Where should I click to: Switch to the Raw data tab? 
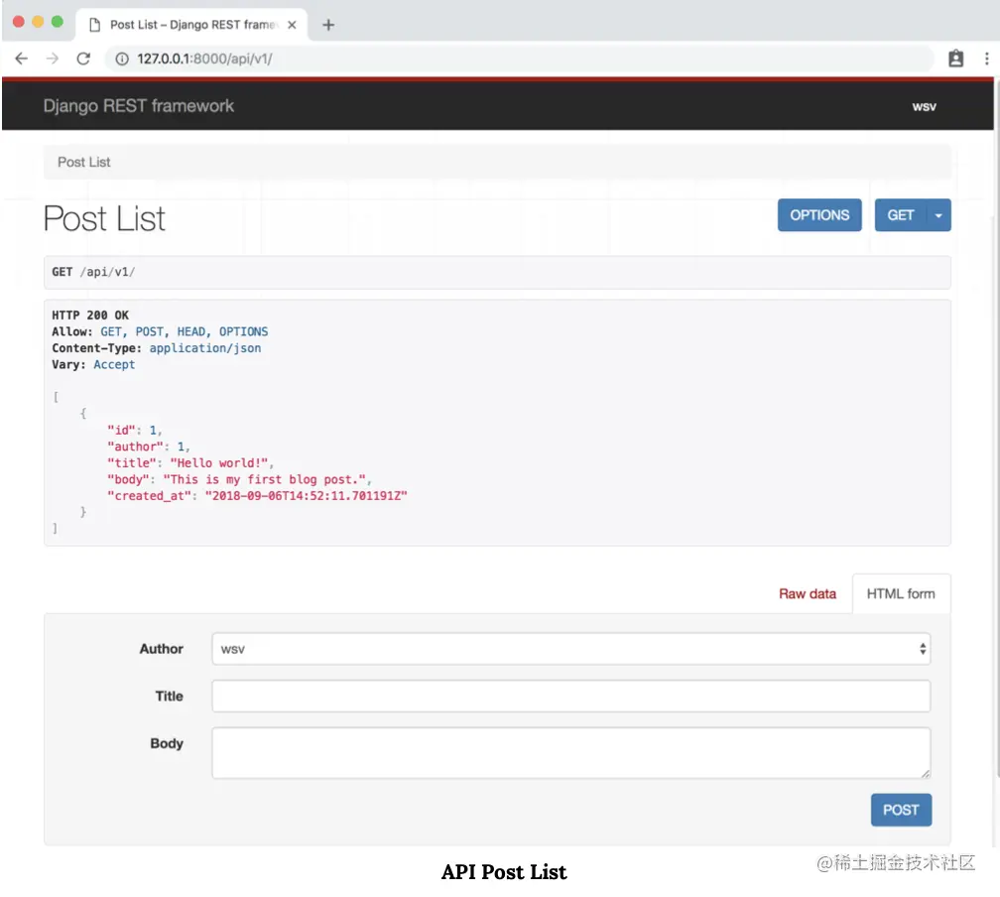click(x=808, y=594)
